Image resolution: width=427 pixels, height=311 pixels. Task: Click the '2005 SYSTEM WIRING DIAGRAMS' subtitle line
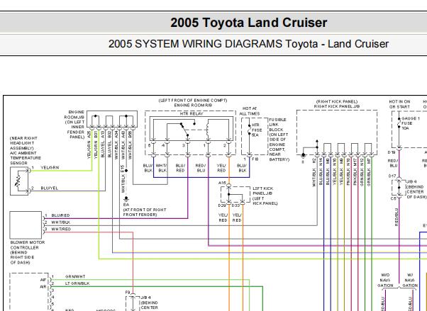click(x=248, y=44)
